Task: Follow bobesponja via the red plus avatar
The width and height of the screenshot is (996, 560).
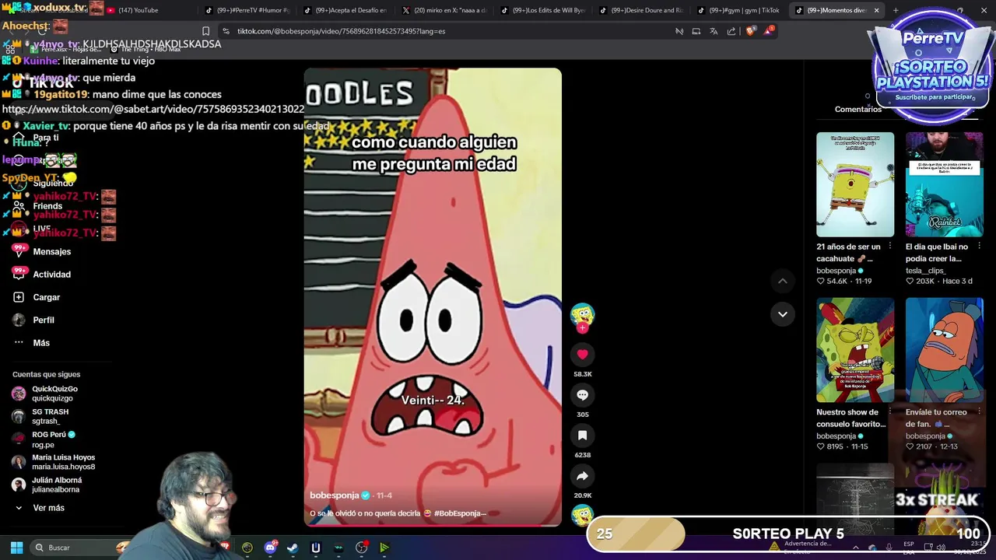Action: 582,328
